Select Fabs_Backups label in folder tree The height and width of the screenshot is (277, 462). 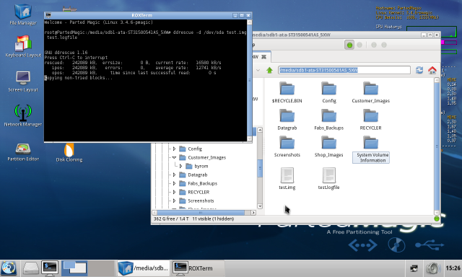point(202,183)
